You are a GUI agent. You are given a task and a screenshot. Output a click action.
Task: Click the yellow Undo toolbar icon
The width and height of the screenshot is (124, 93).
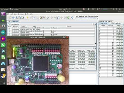28,18
